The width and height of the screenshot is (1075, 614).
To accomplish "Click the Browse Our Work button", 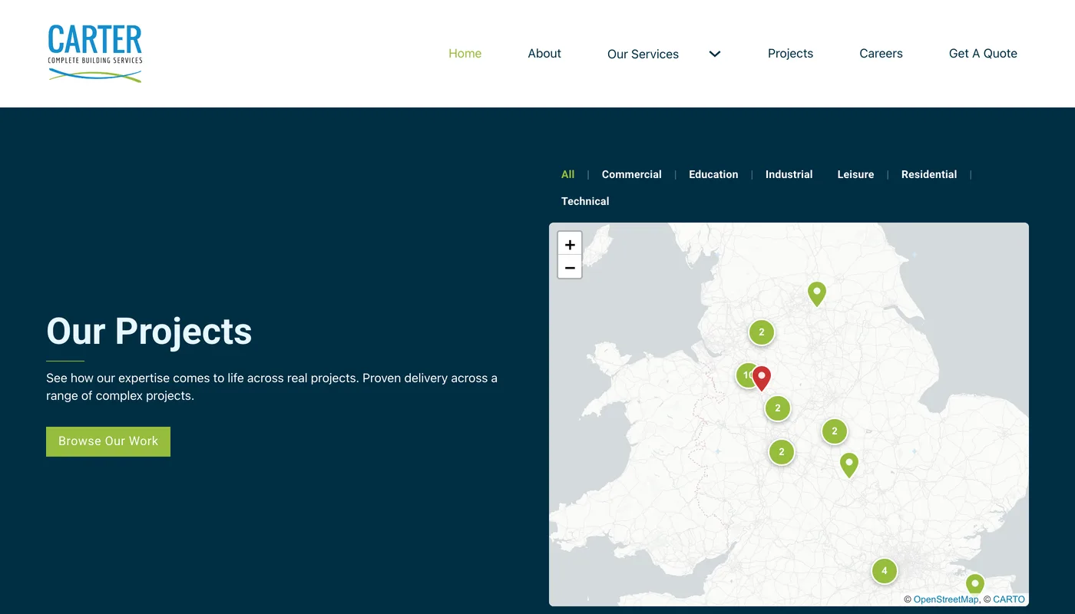I will [x=108, y=441].
